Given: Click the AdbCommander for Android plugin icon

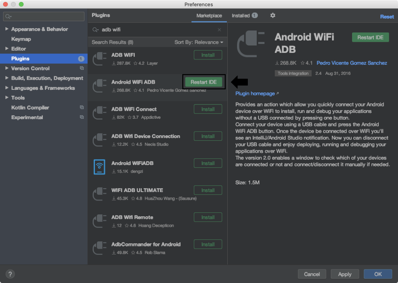Looking at the screenshot, I should pos(100,248).
